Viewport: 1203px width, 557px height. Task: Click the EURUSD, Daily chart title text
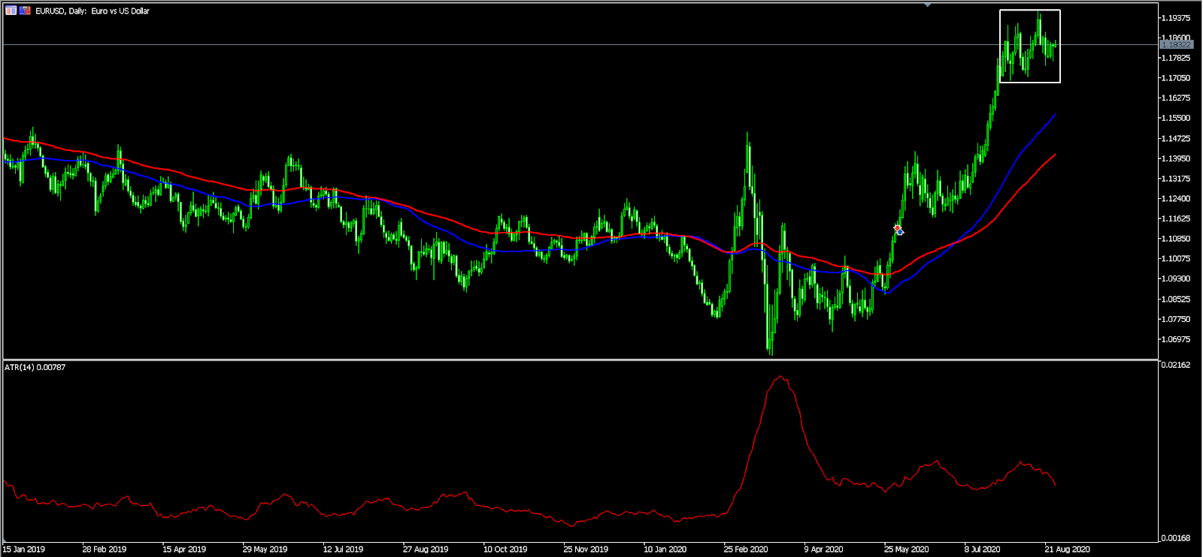(x=92, y=11)
